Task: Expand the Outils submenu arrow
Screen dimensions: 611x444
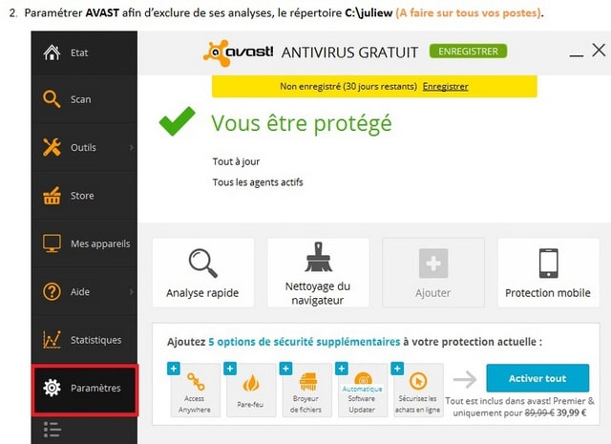Action: tap(132, 147)
